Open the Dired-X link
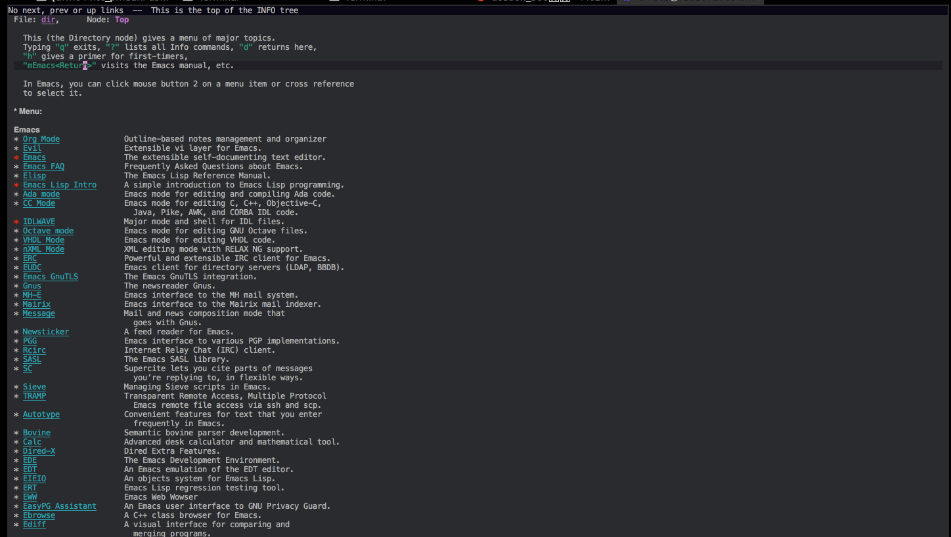The image size is (951, 537). (x=39, y=451)
